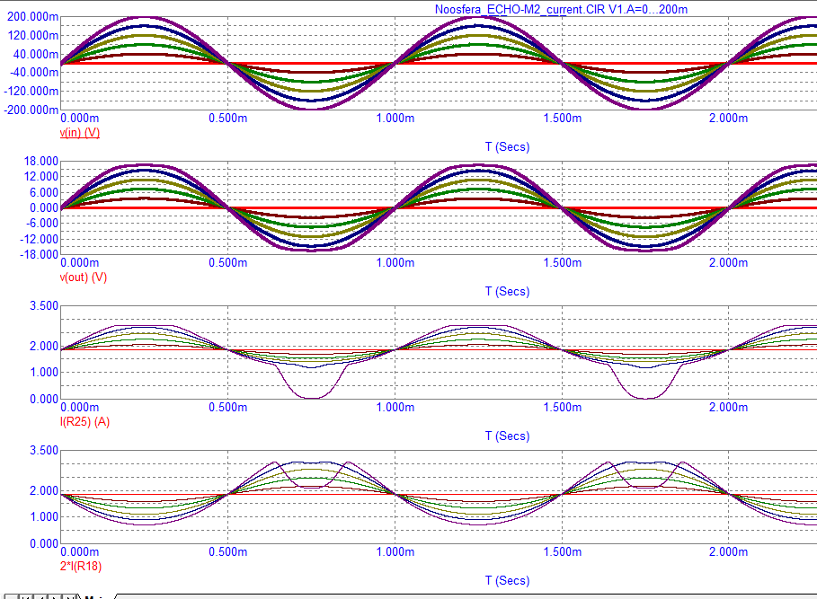
Task: Click T (Secs) axis title under v(in) plot
Action: [507, 146]
